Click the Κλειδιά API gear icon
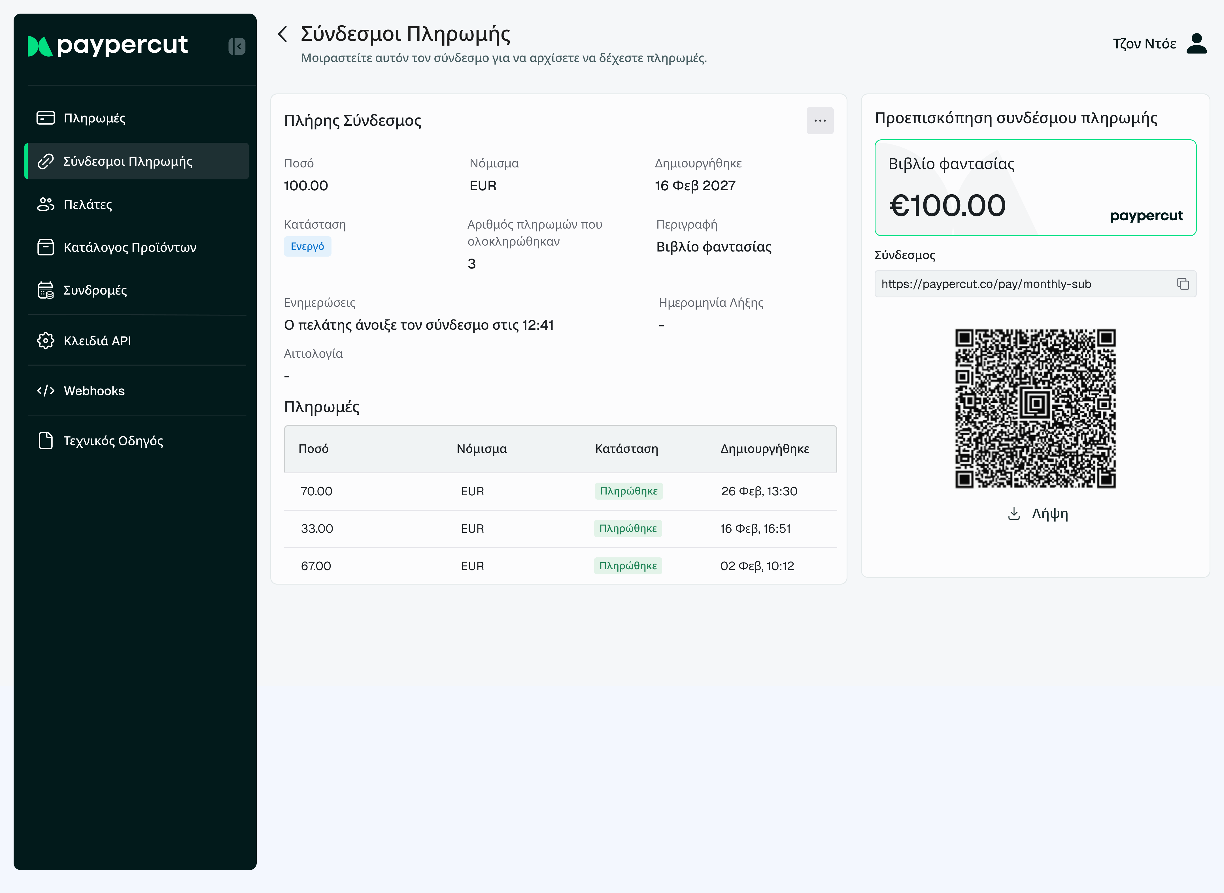Screen dimensions: 1224x893 point(45,340)
